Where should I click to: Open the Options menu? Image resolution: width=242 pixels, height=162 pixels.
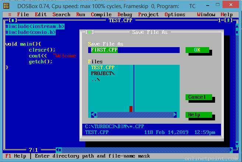click(x=175, y=14)
